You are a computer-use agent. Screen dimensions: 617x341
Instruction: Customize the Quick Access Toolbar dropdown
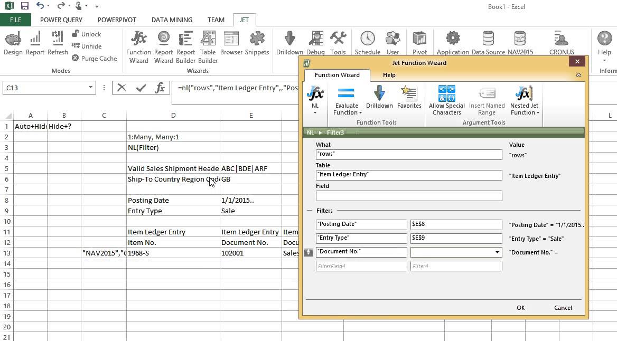click(x=97, y=6)
